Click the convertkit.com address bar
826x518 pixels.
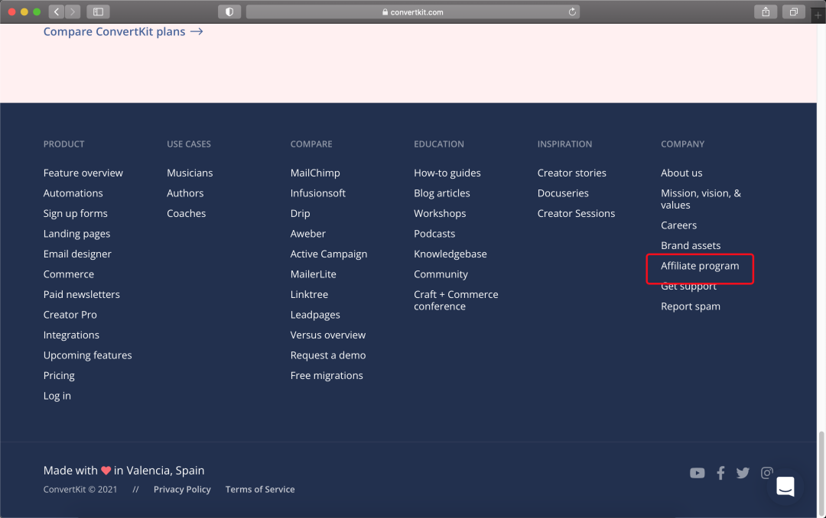(412, 11)
